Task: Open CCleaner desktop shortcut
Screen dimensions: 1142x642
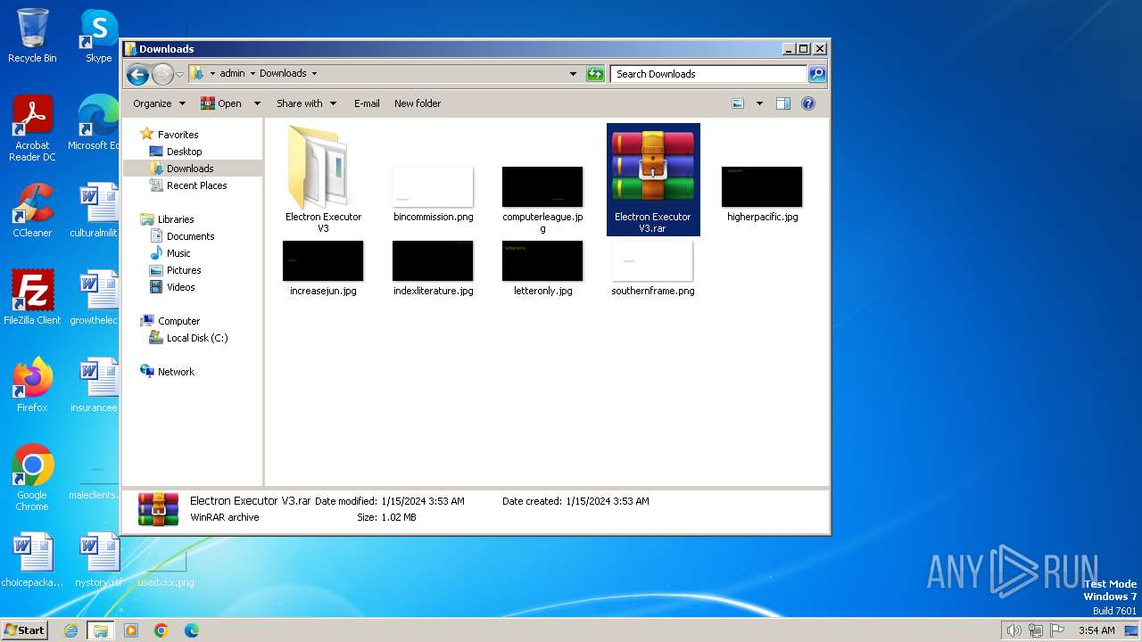Action: point(32,210)
